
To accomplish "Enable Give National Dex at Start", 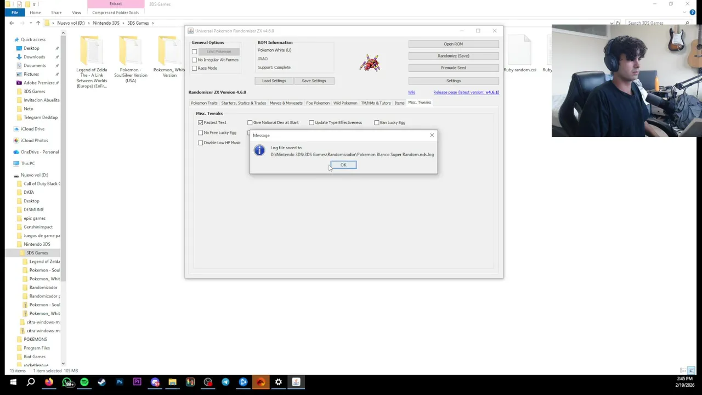I will pos(250,122).
